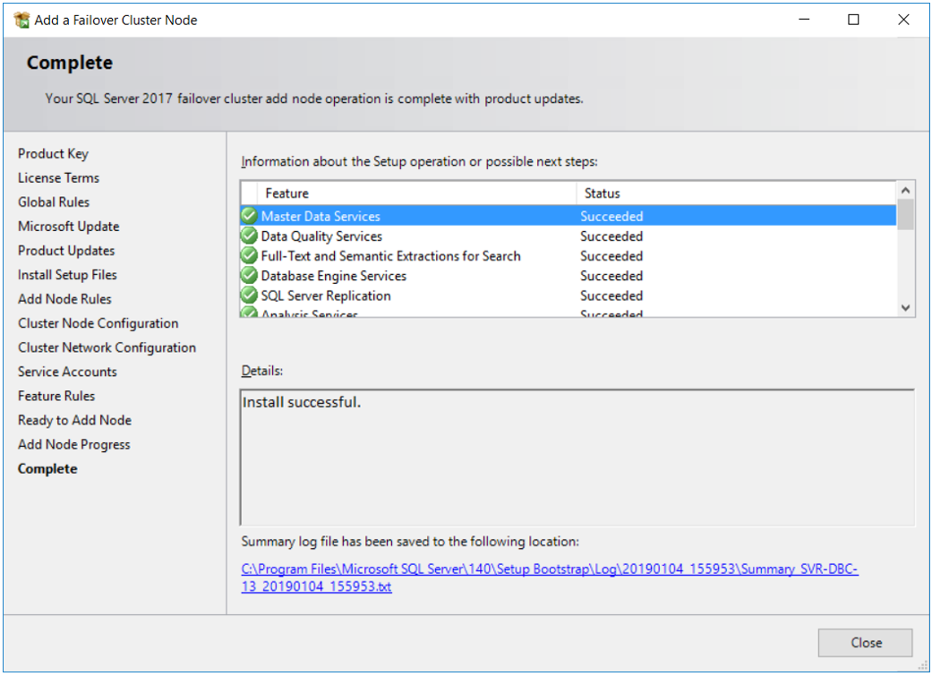Viewport: 932px width, 676px height.
Task: Select the Master Data Services row
Action: 568,216
